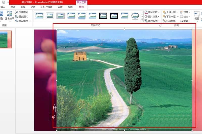Select the slide thumbnail in left panel
The width and height of the screenshot is (202, 134).
5,39
